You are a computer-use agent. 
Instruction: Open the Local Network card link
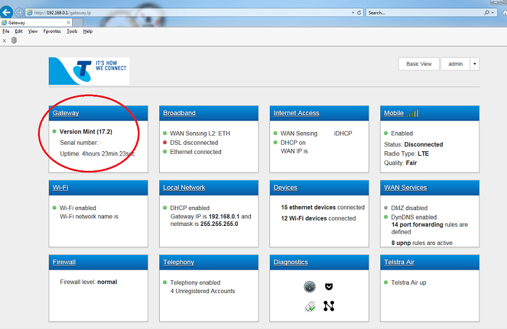click(184, 187)
